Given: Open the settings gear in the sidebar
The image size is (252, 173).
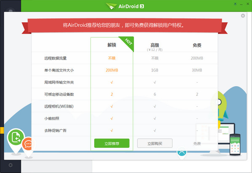Looking at the screenshot, I should tap(11, 165).
